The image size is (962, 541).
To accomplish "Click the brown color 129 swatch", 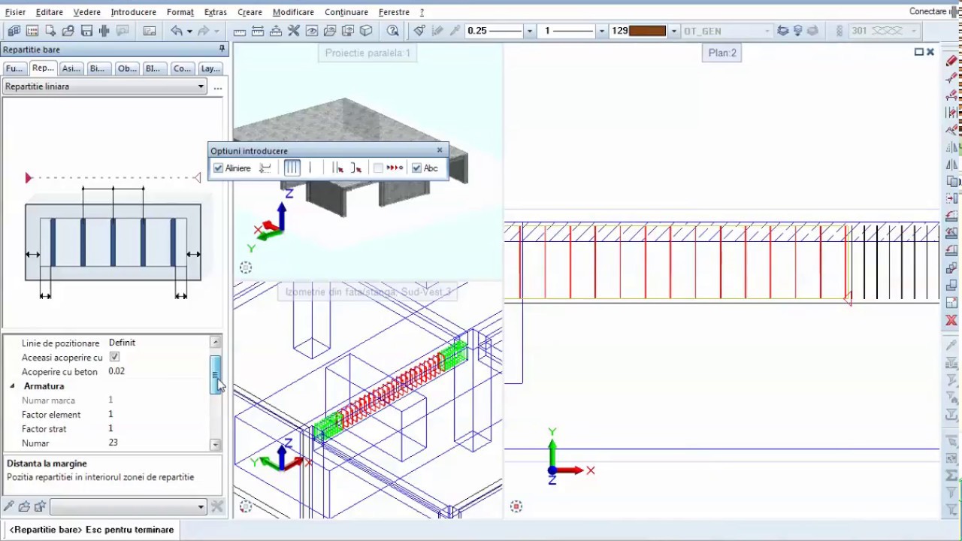I will coord(648,31).
